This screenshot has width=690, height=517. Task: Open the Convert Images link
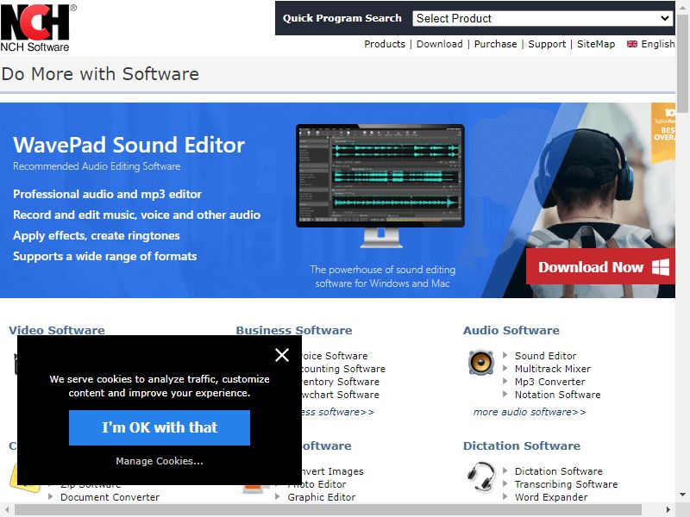coord(333,471)
